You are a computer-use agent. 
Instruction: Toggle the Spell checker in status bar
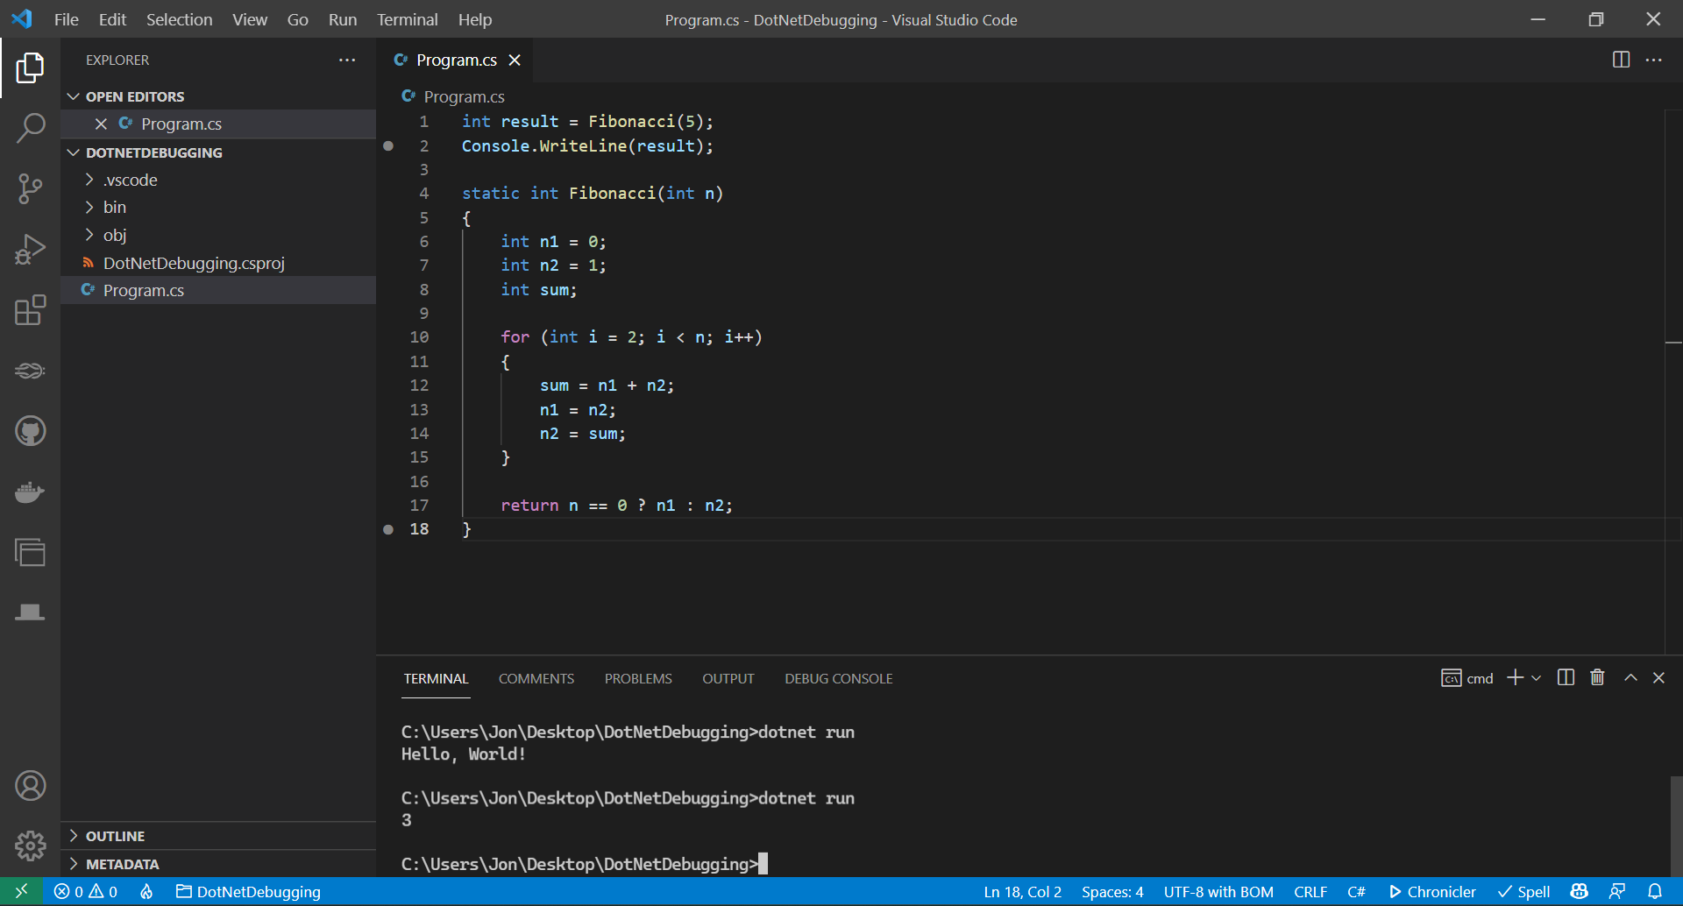[x=1523, y=891]
